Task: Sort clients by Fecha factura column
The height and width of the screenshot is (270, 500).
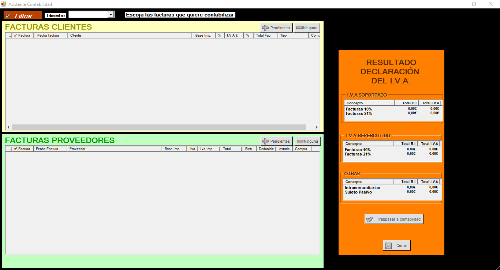Action: (x=51, y=35)
